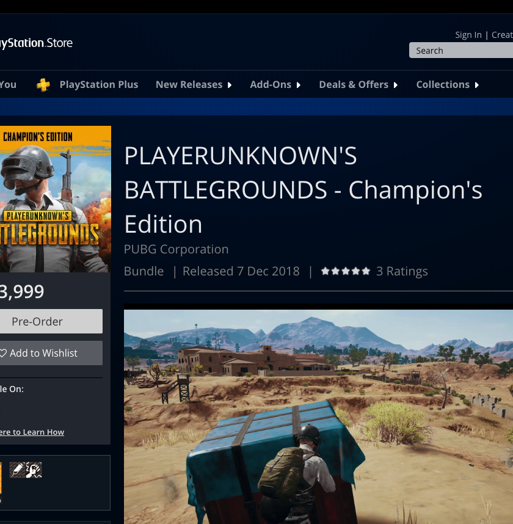Viewport: 513px width, 524px height.
Task: Click the Sign In link
Action: pos(468,35)
